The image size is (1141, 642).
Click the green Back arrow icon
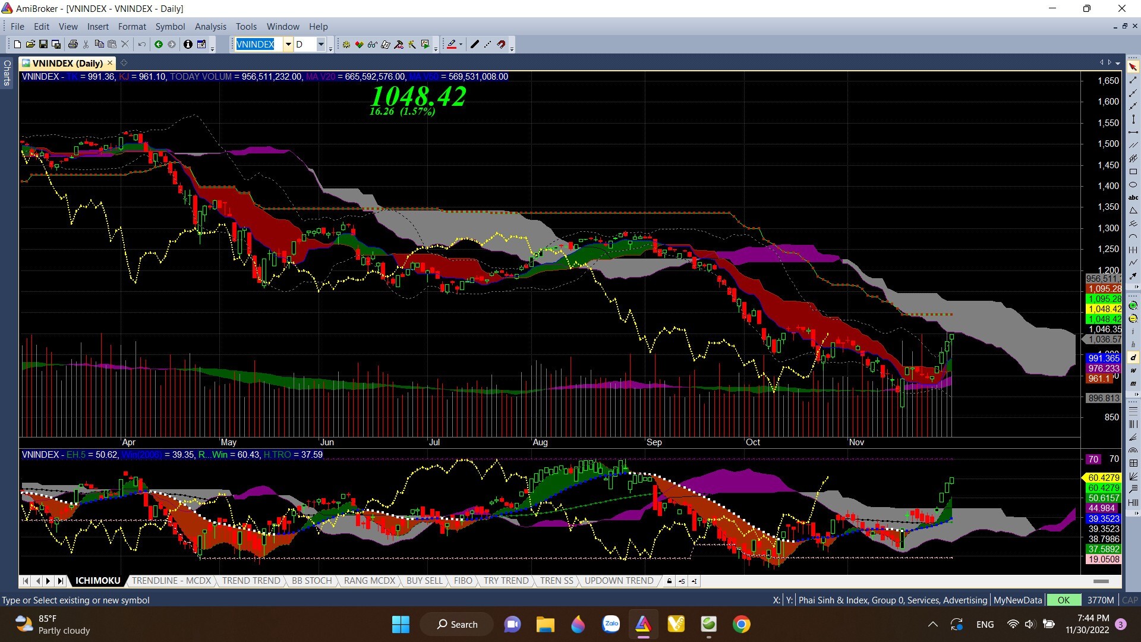[159, 45]
